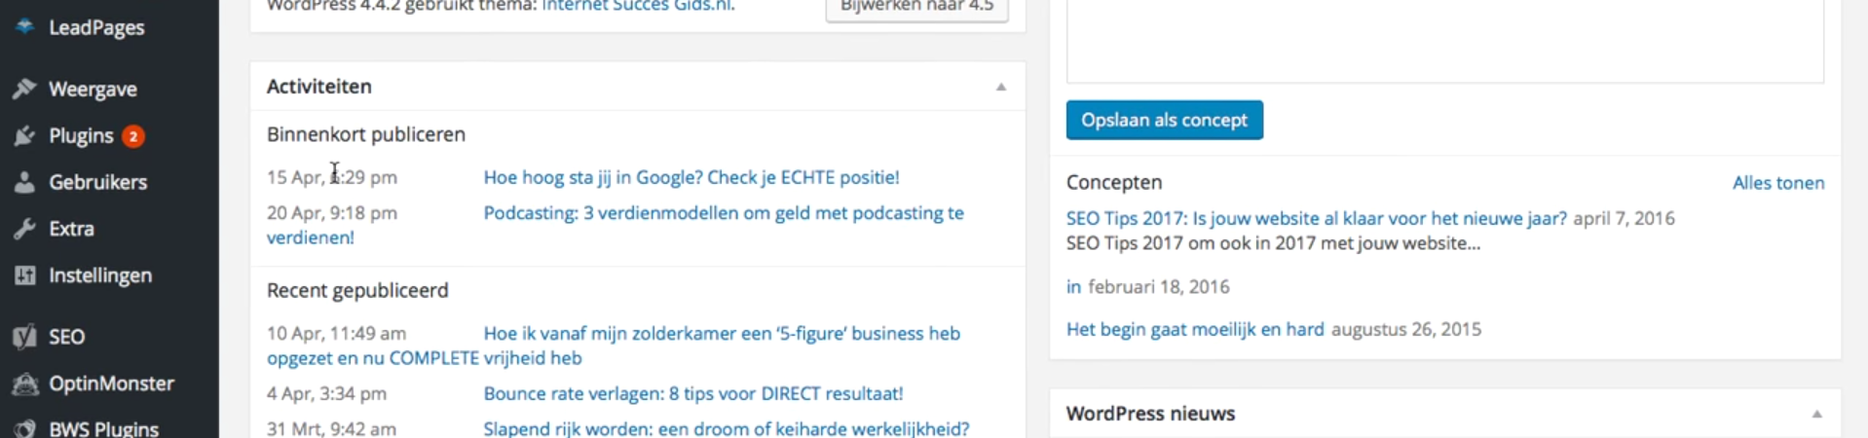Viewport: 1868px width, 438px height.
Task: Open the Alles tonen link
Action: point(1777,183)
